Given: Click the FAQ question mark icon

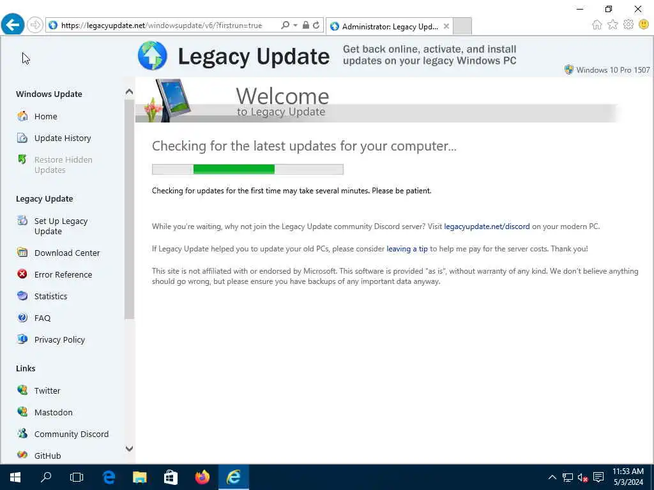Looking at the screenshot, I should pyautogui.click(x=22, y=318).
